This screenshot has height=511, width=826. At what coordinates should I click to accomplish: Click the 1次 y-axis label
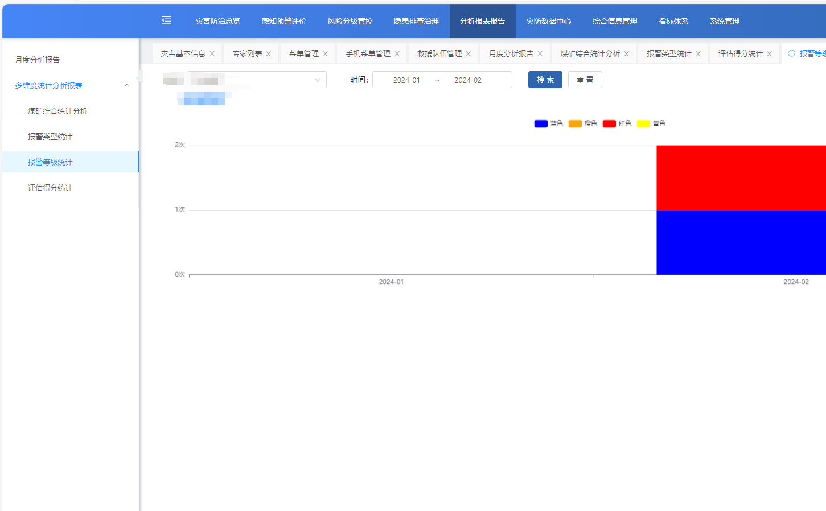[180, 210]
